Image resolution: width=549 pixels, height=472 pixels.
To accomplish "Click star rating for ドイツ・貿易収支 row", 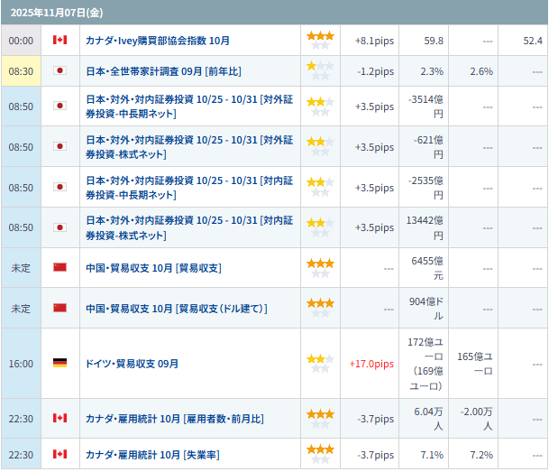I will [320, 364].
